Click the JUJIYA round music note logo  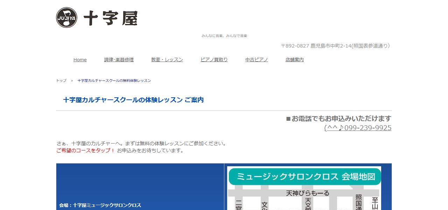point(66,17)
